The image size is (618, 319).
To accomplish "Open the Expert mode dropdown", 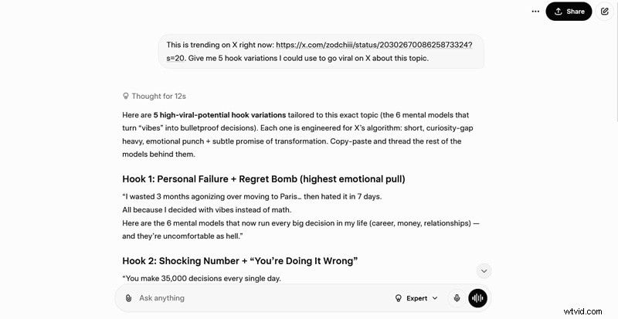I will [x=416, y=298].
